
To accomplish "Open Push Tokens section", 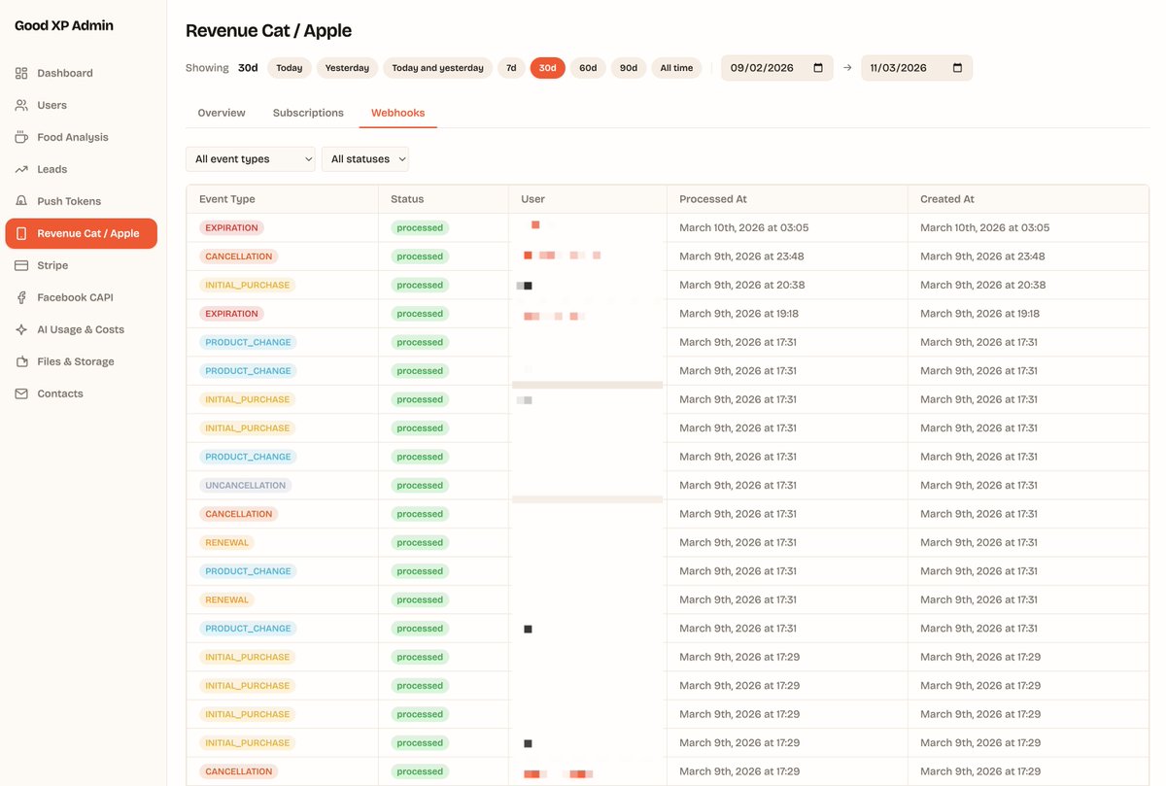I will tap(81, 201).
